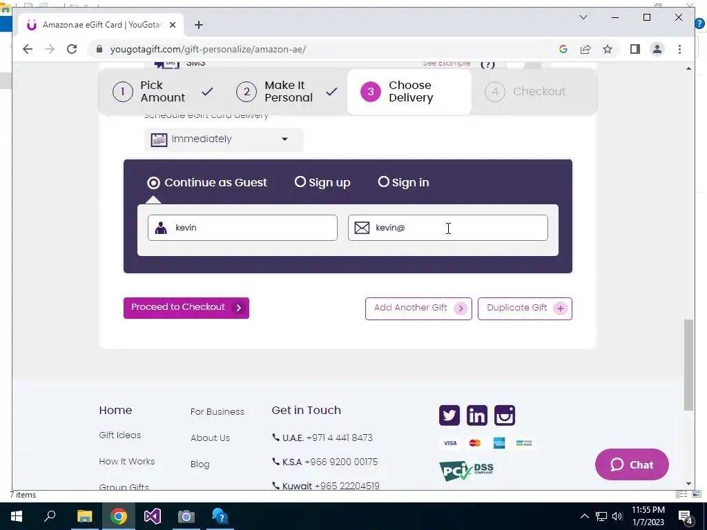Click Duplicate Gift button
Screen dimensions: 707x530
pyautogui.click(x=525, y=308)
